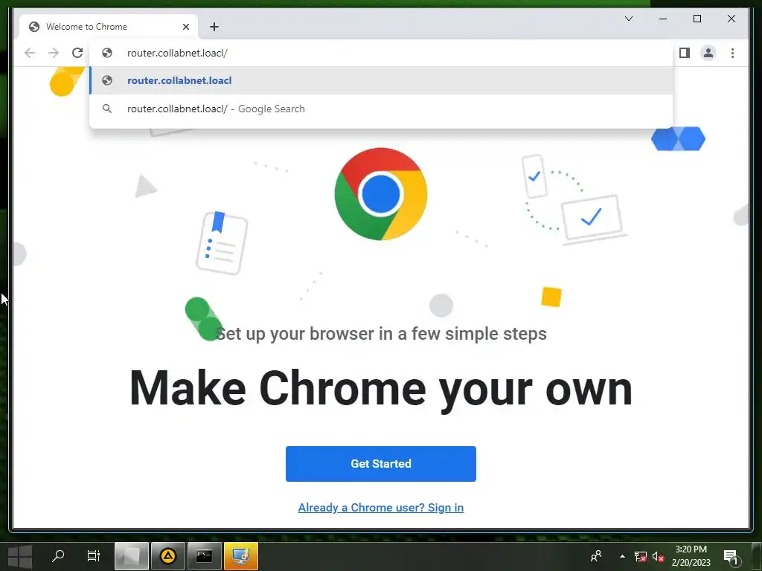Click the browser forward arrow
Viewport: 762px width, 571px height.
pyautogui.click(x=54, y=53)
